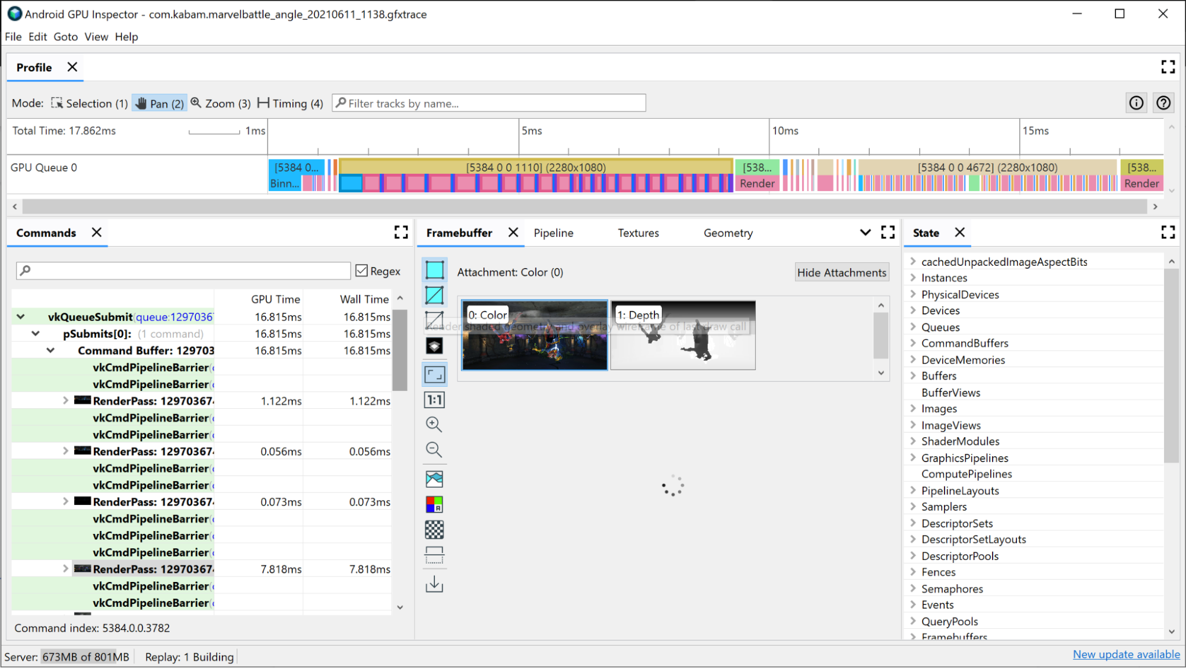
Task: Click the zoom-in magnifier icon
Action: coord(434,424)
